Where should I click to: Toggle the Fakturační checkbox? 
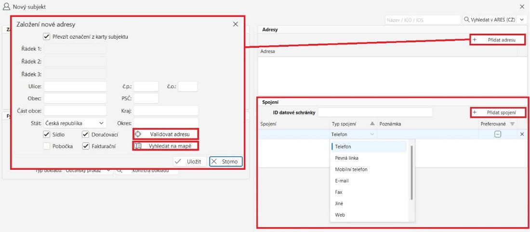tap(86, 146)
